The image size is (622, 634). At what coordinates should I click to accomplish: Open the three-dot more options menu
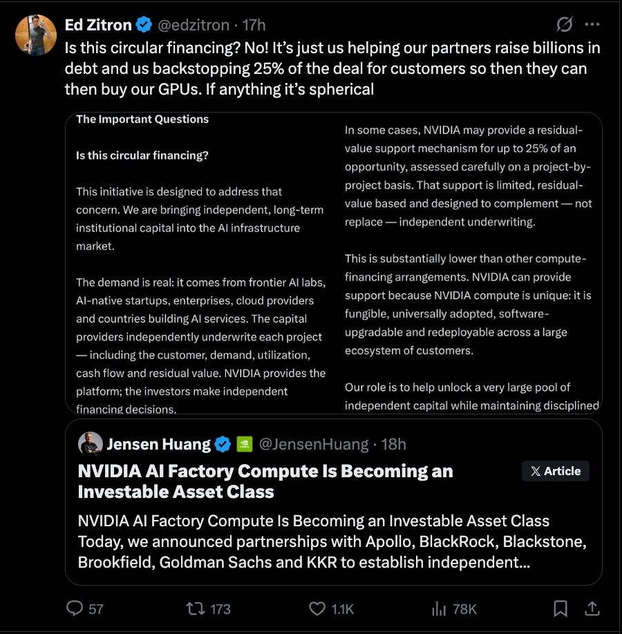pos(592,24)
